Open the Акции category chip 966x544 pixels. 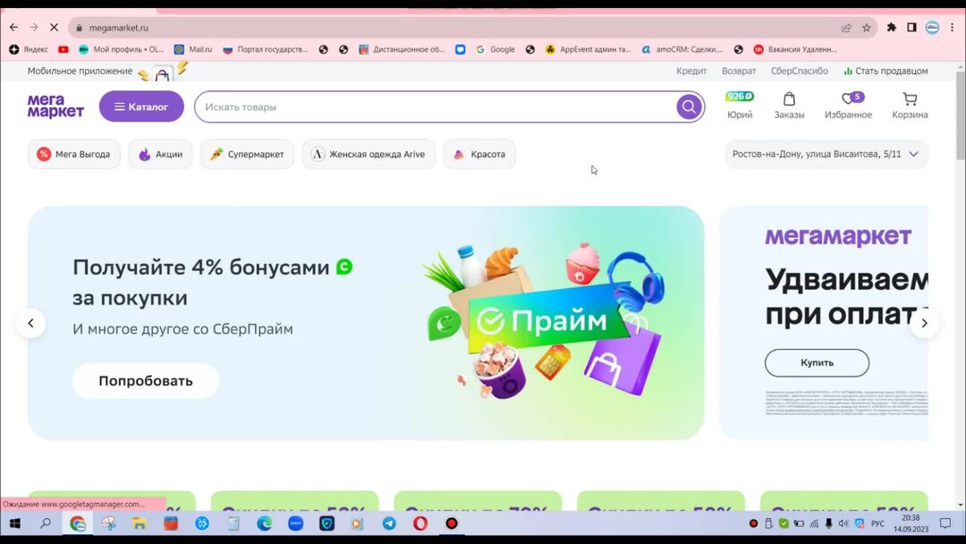(x=160, y=154)
